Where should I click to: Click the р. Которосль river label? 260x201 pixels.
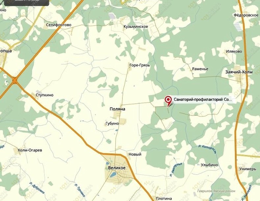[x=207, y=149]
